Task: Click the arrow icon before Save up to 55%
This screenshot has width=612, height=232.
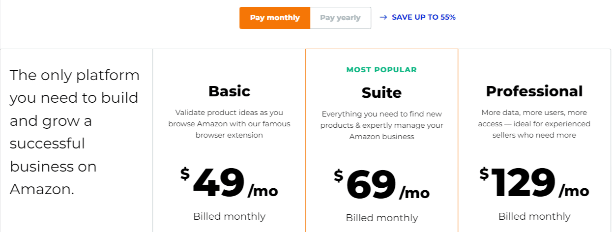Action: 383,17
